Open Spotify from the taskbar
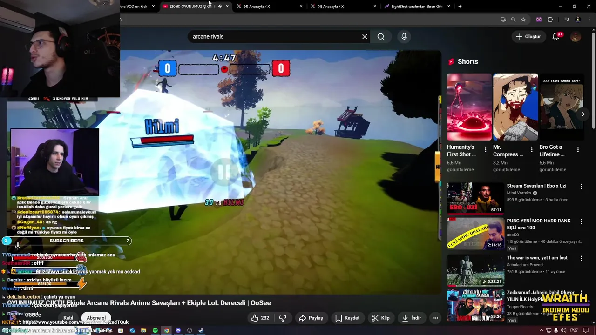The image size is (596, 335). pyautogui.click(x=155, y=330)
